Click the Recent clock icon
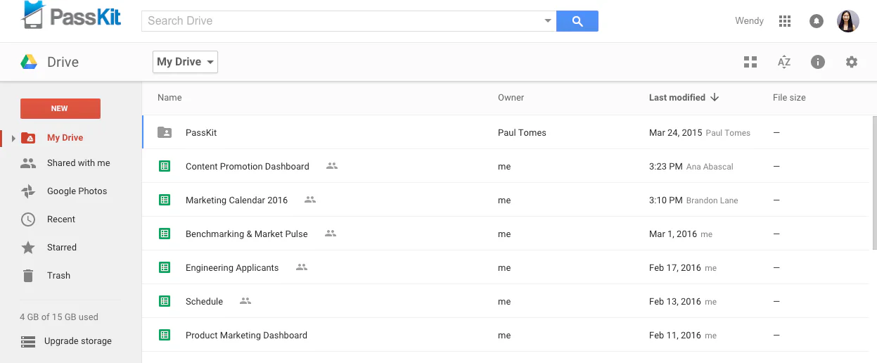The height and width of the screenshot is (363, 877). point(28,219)
